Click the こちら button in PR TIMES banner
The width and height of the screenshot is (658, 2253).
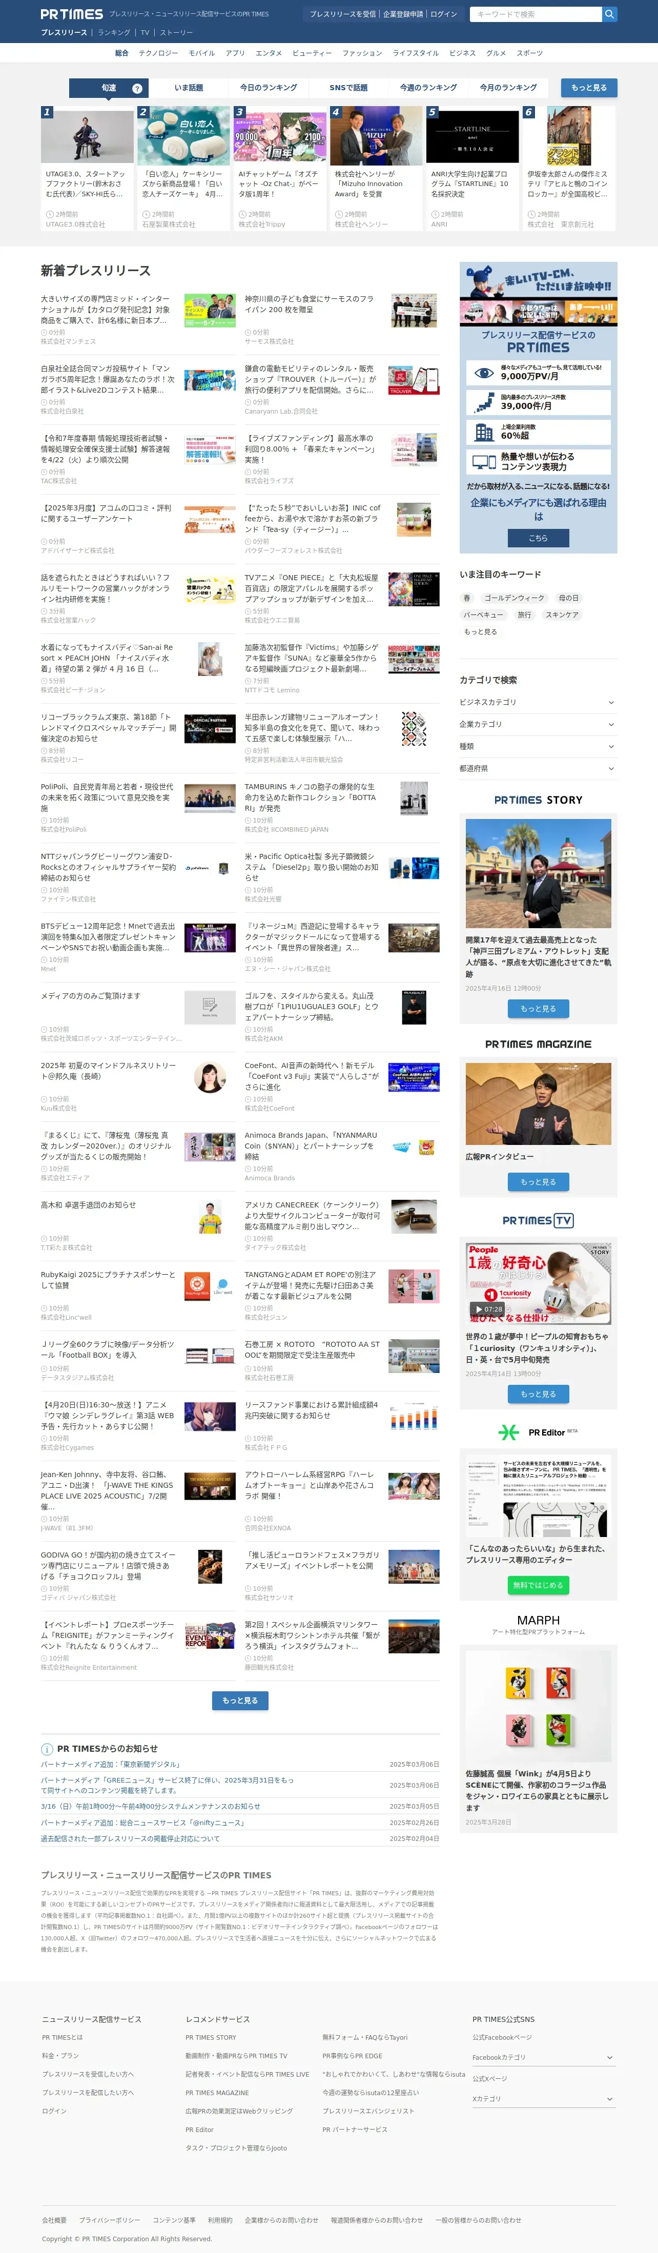pyautogui.click(x=538, y=538)
